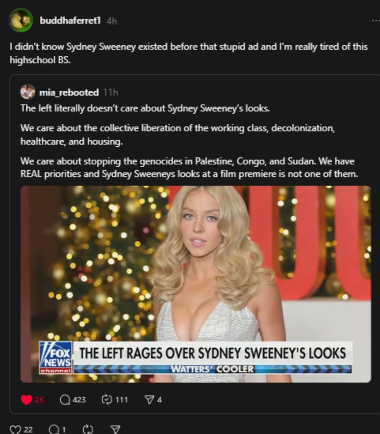View the 4h timestamp permalink
The height and width of the screenshot is (434, 380).
[x=112, y=21]
